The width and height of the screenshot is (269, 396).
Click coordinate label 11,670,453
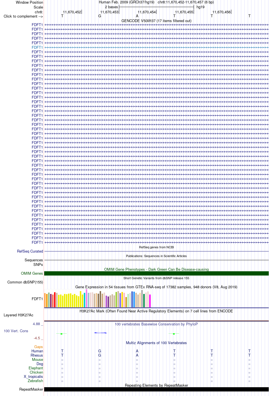tap(109, 12)
